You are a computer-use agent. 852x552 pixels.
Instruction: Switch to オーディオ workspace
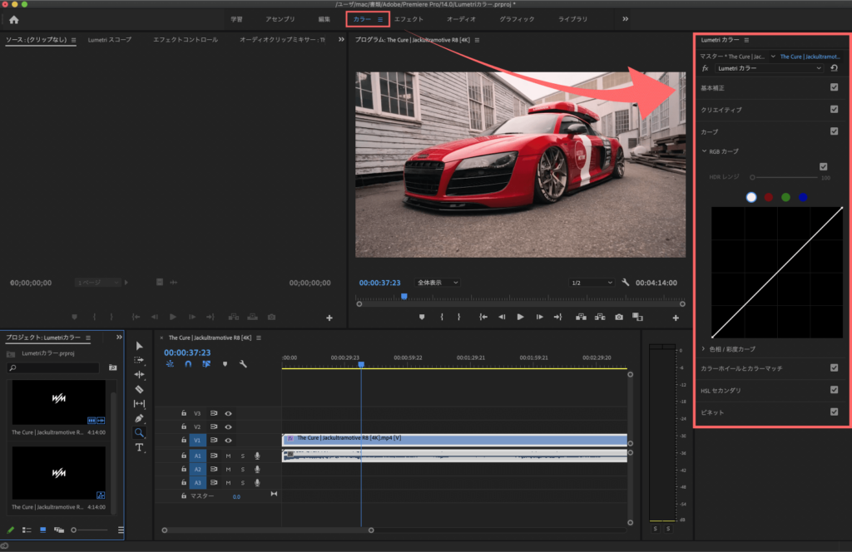(461, 20)
